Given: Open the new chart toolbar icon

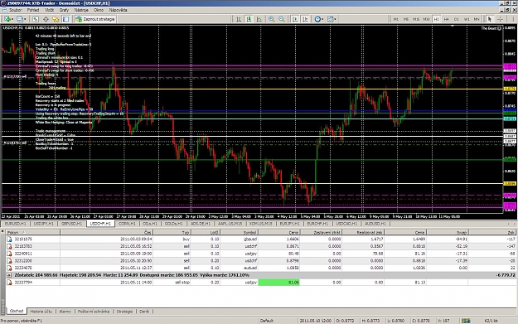Looking at the screenshot, I should (x=7, y=19).
